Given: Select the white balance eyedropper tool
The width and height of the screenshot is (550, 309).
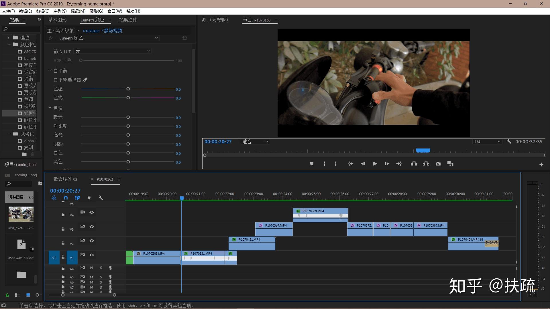Looking at the screenshot, I should pyautogui.click(x=85, y=80).
